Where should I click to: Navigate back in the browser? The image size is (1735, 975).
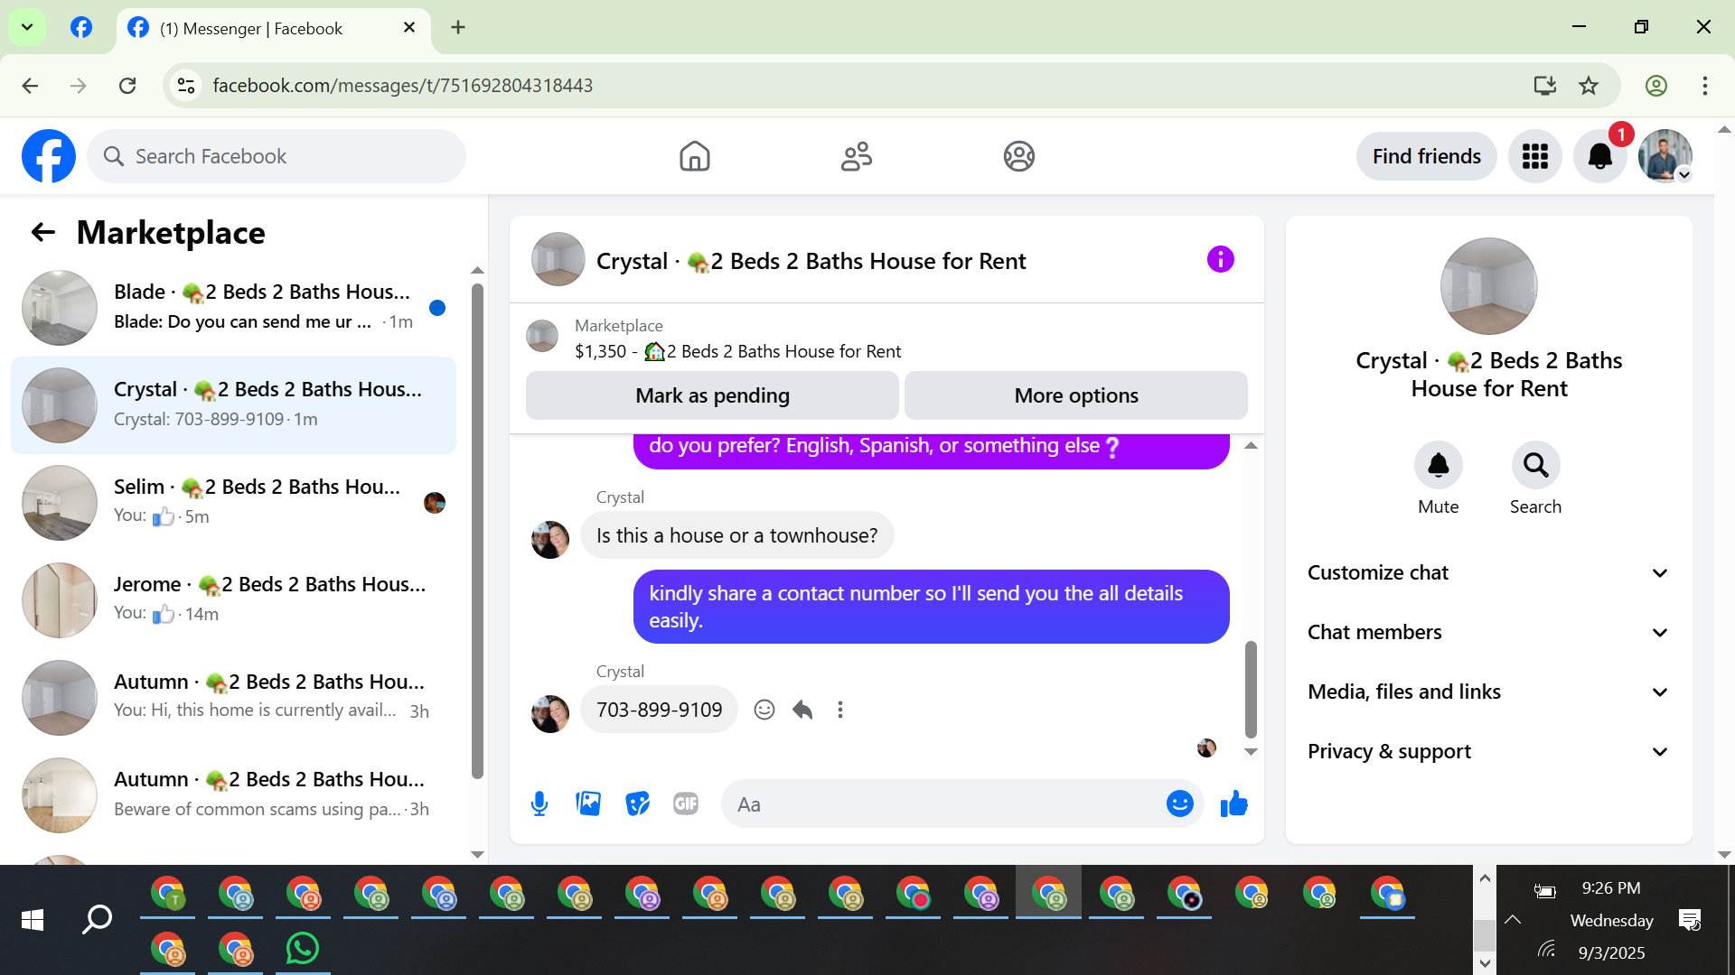point(30,86)
